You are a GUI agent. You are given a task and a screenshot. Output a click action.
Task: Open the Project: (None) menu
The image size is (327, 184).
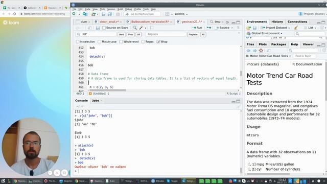point(312,14)
